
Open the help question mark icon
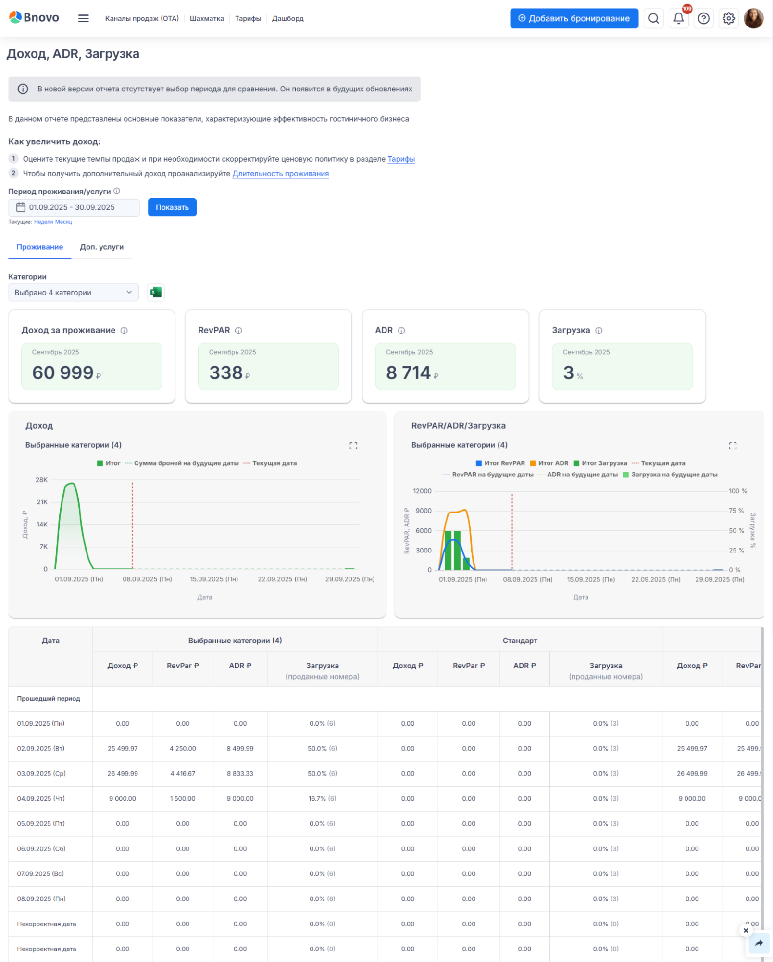tap(703, 18)
